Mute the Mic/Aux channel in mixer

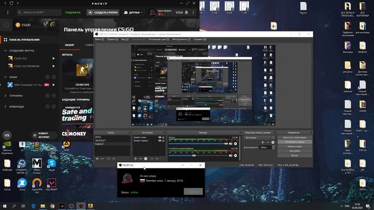point(230,143)
